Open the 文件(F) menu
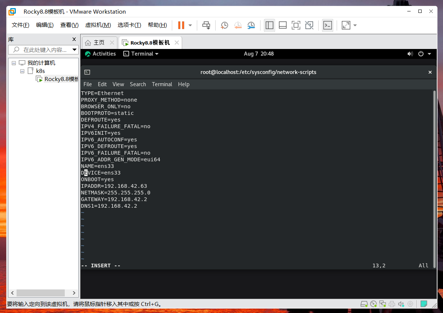Image resolution: width=443 pixels, height=313 pixels. 21,25
